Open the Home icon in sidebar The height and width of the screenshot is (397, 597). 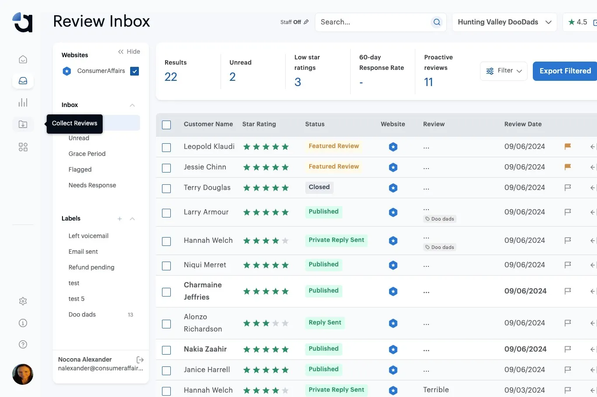(23, 59)
